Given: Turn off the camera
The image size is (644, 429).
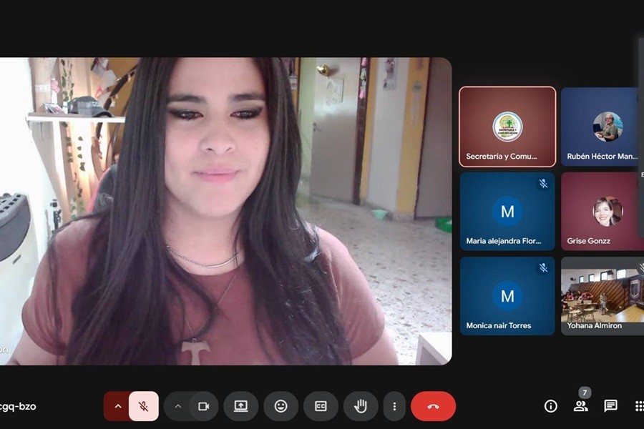Looking at the screenshot, I should pos(203,406).
